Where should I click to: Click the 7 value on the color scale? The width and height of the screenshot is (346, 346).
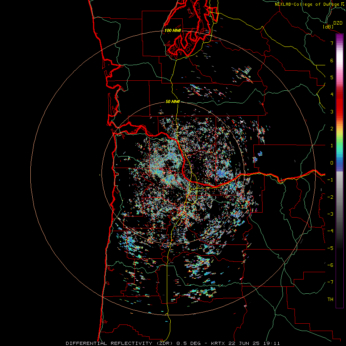(x=332, y=43)
